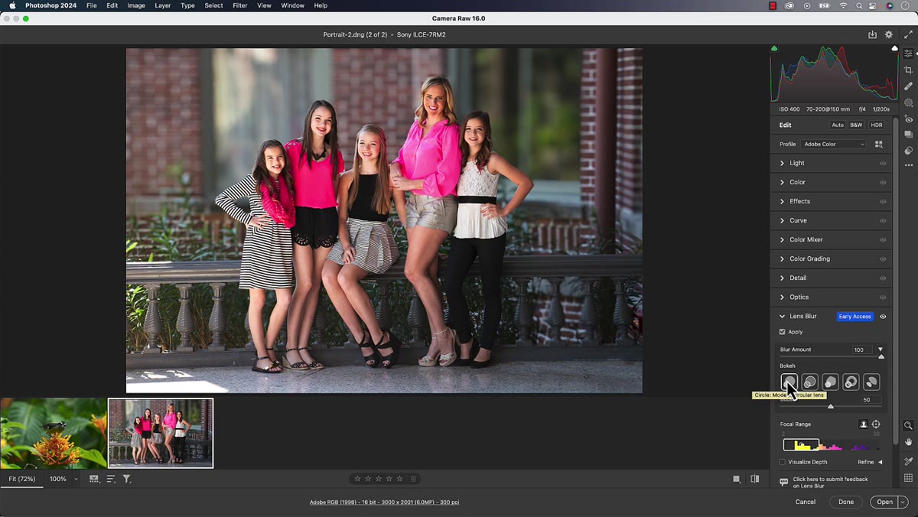Toggle Light panel visibility eye
This screenshot has width=918, height=517.
click(x=883, y=164)
